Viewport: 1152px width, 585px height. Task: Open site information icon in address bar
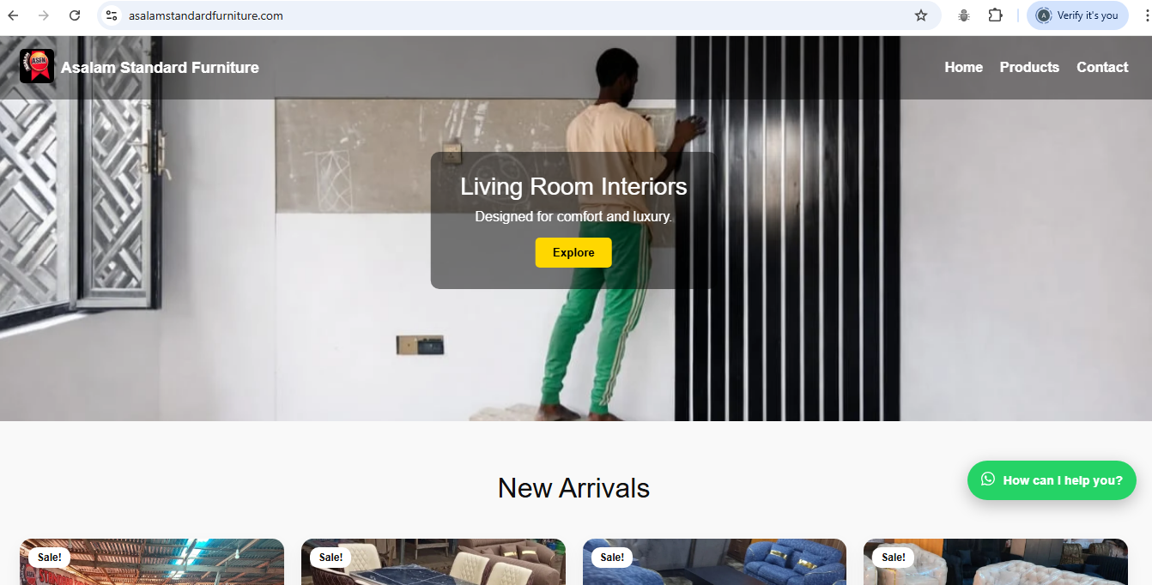point(112,15)
